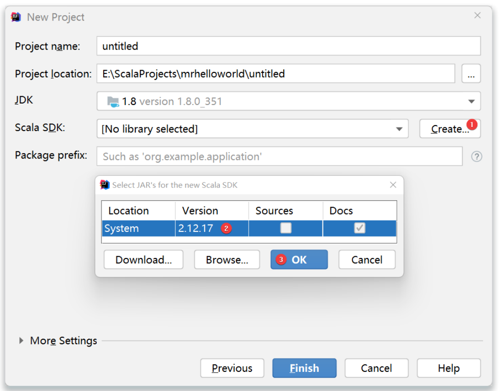The width and height of the screenshot is (501, 391).
Task: Click the Docs column header
Action: (x=359, y=211)
